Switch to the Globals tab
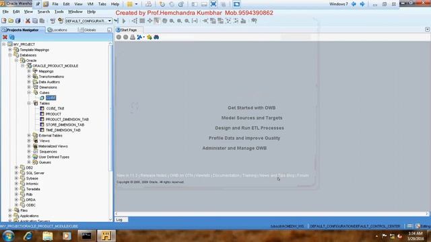The width and height of the screenshot is (431, 242). click(88, 30)
